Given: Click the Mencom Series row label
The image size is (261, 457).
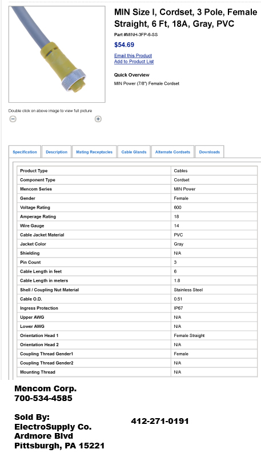Looking at the screenshot, I should coord(36,189).
